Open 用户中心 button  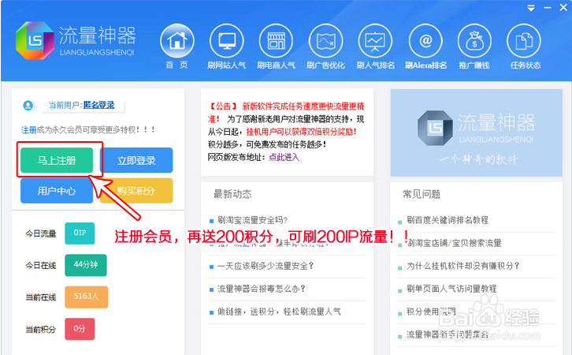[57, 191]
